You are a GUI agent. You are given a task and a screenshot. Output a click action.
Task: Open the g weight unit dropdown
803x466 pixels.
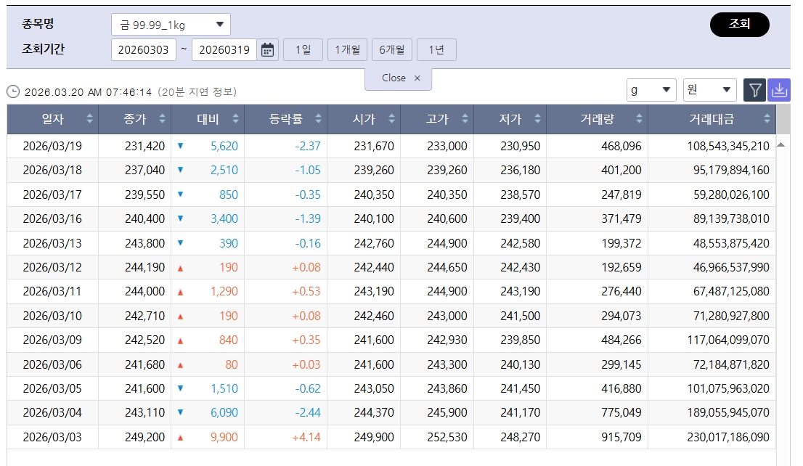(651, 90)
